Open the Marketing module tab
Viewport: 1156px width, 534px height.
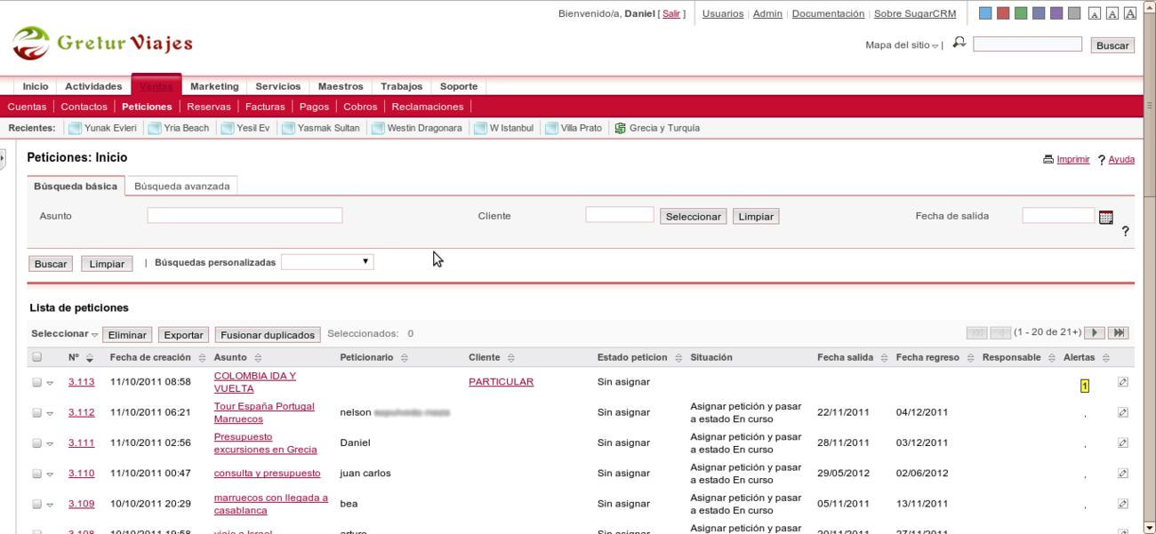click(x=214, y=86)
